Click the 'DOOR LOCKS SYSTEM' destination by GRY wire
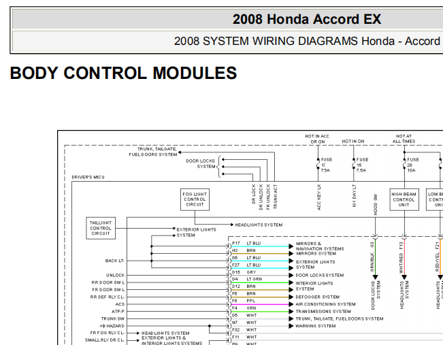 [320, 275]
